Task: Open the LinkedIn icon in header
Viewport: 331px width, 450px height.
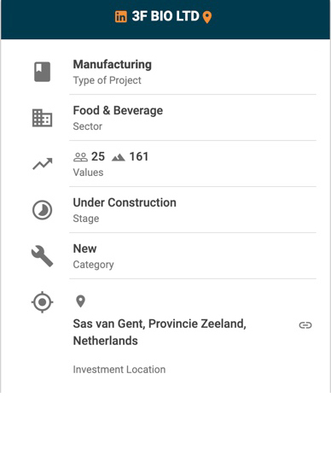Action: [x=121, y=16]
